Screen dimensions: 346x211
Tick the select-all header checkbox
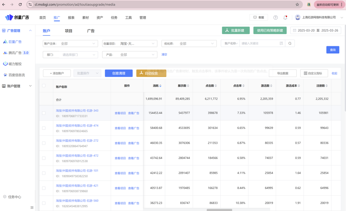44,85
